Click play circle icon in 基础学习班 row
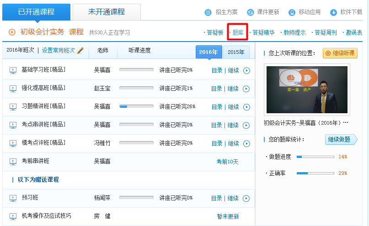Viewport: 369px width, 226px height. (x=246, y=70)
